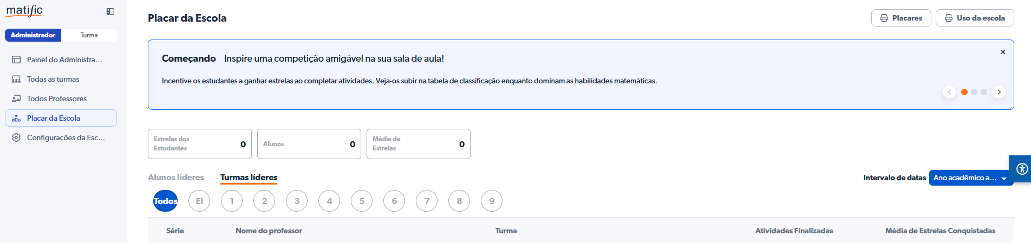Go to Todos Professores icon
The width and height of the screenshot is (1031, 243).
(x=16, y=98)
